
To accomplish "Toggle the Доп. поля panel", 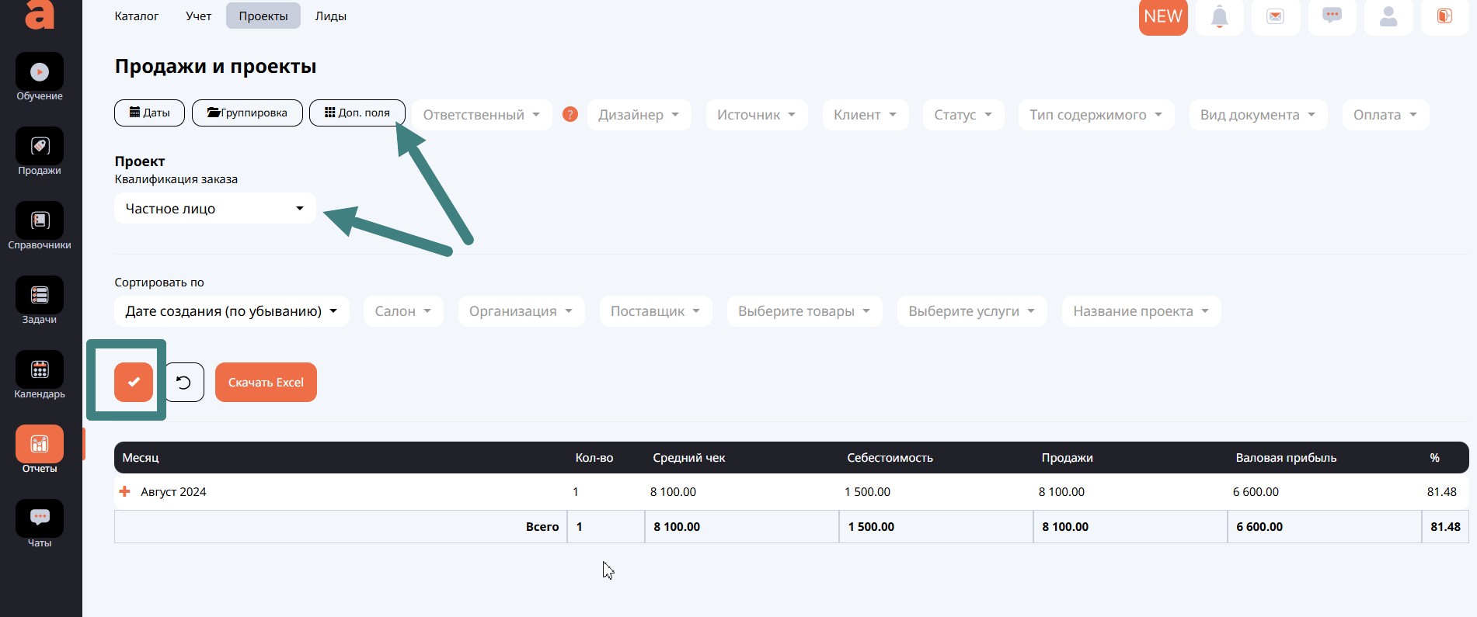I will click(357, 113).
